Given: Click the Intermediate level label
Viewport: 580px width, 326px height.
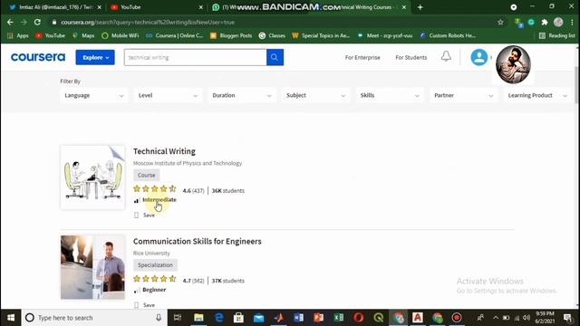Looking at the screenshot, I should (x=159, y=199).
